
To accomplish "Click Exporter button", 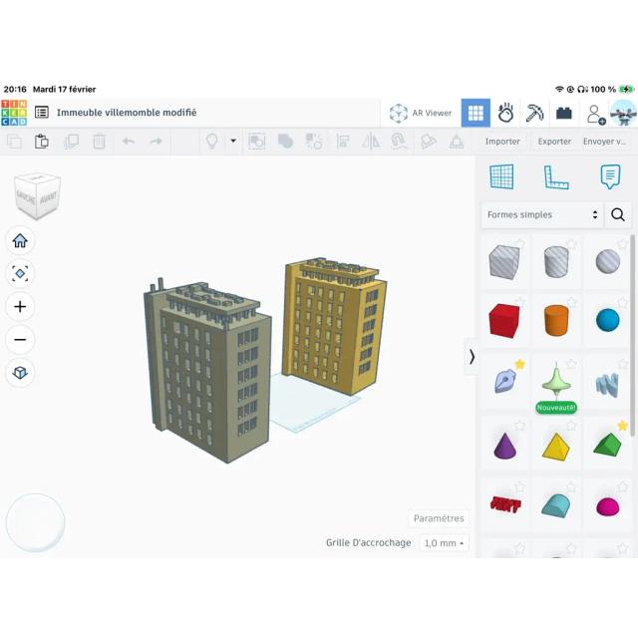I will pyautogui.click(x=554, y=142).
